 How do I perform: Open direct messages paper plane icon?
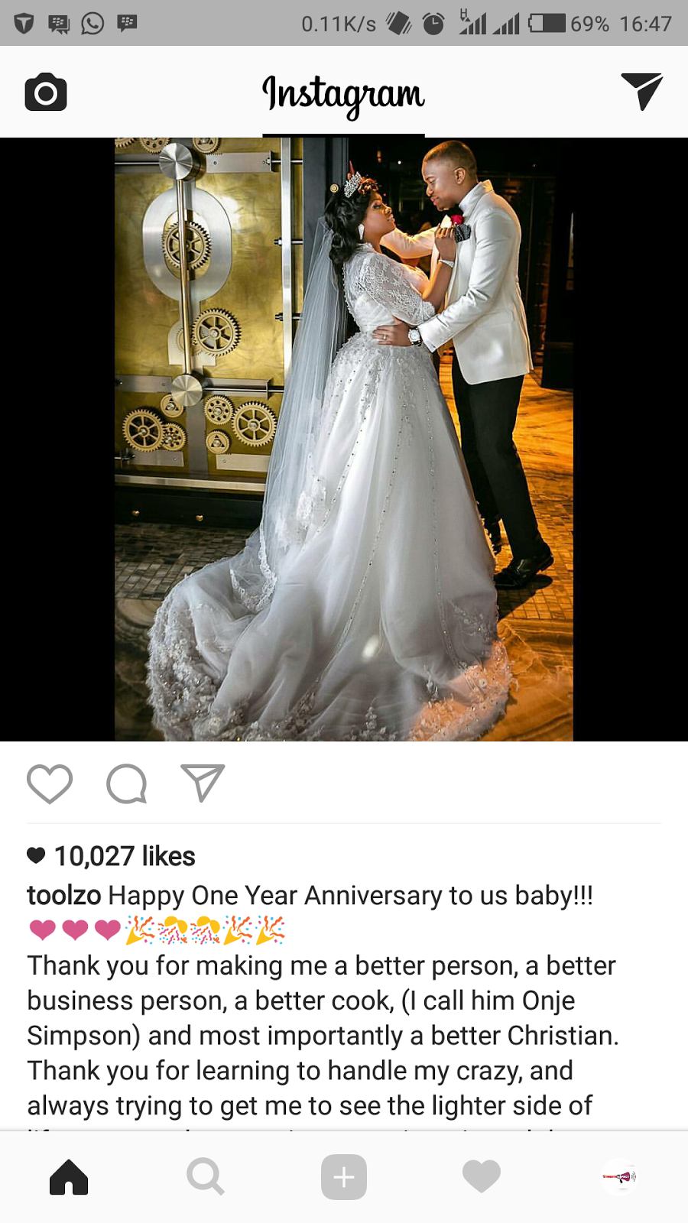(x=641, y=92)
